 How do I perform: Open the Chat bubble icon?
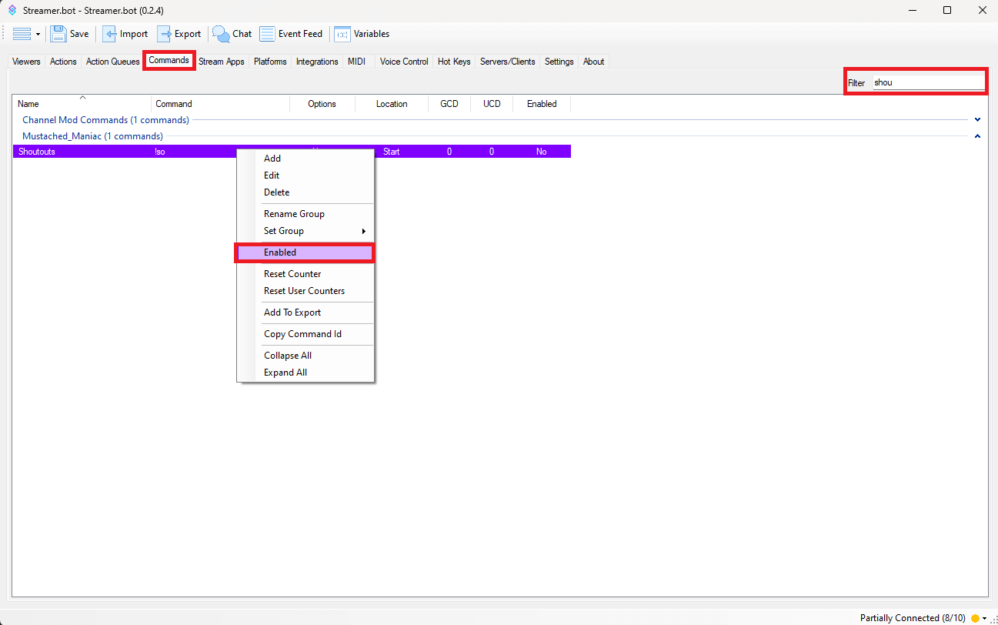coord(222,34)
